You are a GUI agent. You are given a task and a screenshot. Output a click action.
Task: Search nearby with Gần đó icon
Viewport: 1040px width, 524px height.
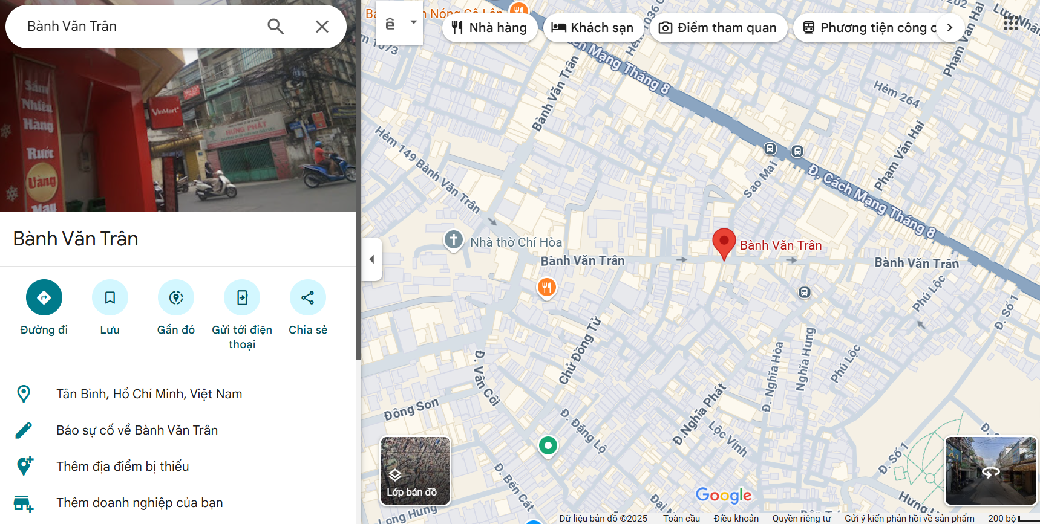click(x=176, y=297)
